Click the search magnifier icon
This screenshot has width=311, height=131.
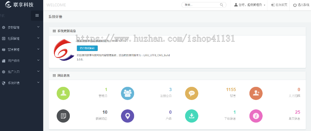pyautogui.click(x=222, y=5)
